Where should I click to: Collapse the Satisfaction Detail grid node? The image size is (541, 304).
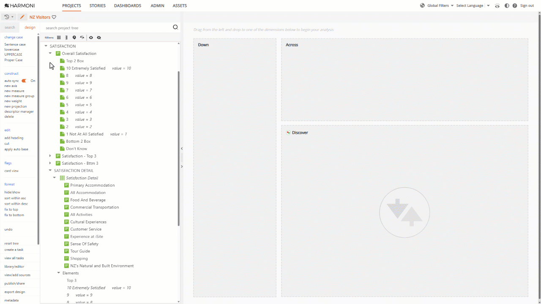pos(55,178)
